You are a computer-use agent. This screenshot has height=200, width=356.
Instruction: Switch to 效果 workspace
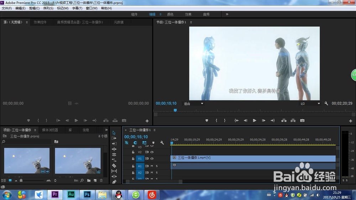[x=188, y=14]
